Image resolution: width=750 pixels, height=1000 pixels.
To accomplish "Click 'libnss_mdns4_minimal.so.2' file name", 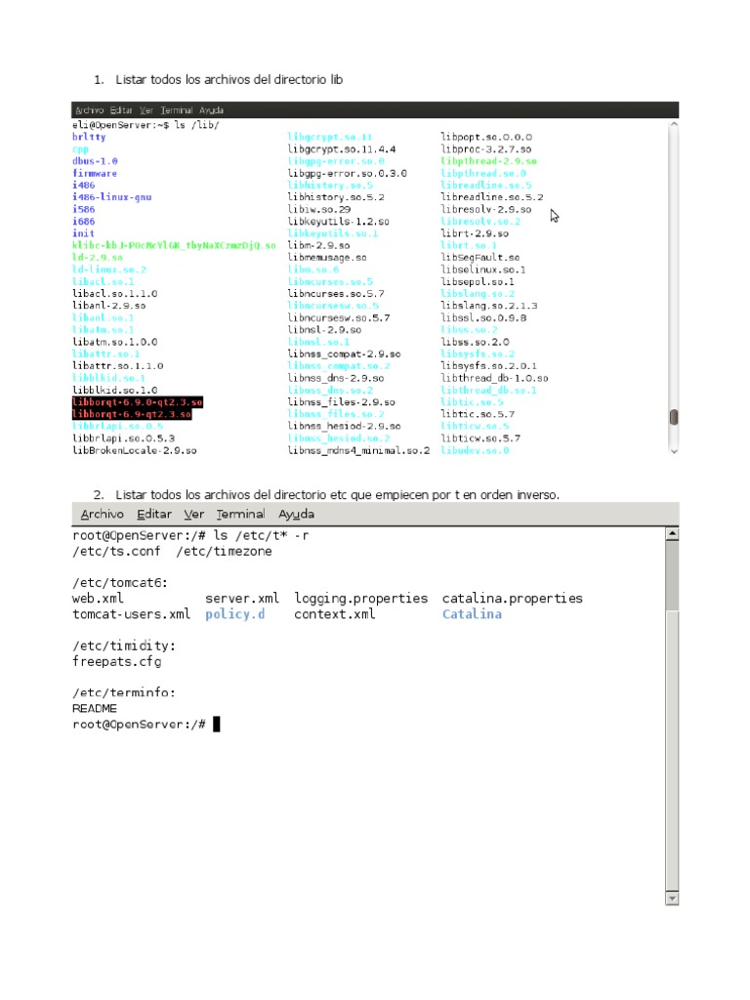I will pyautogui.click(x=358, y=451).
